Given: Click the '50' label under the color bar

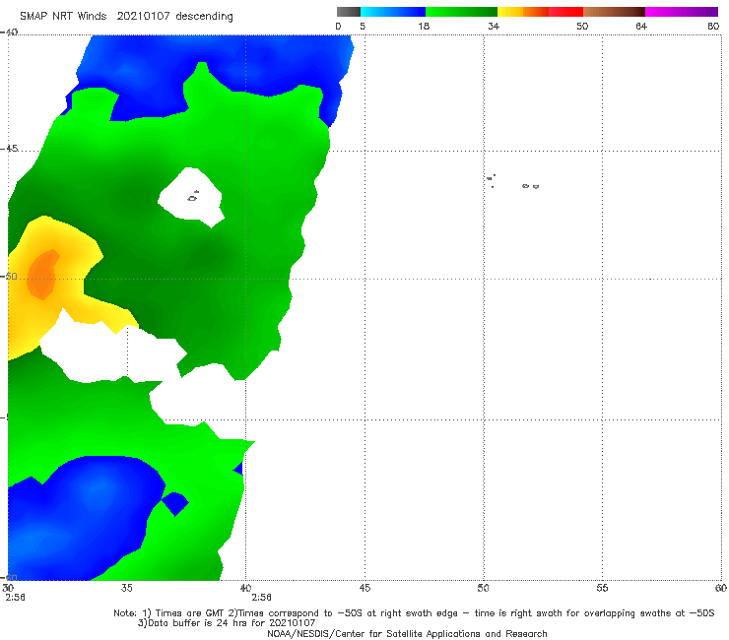Looking at the screenshot, I should click(x=582, y=26).
